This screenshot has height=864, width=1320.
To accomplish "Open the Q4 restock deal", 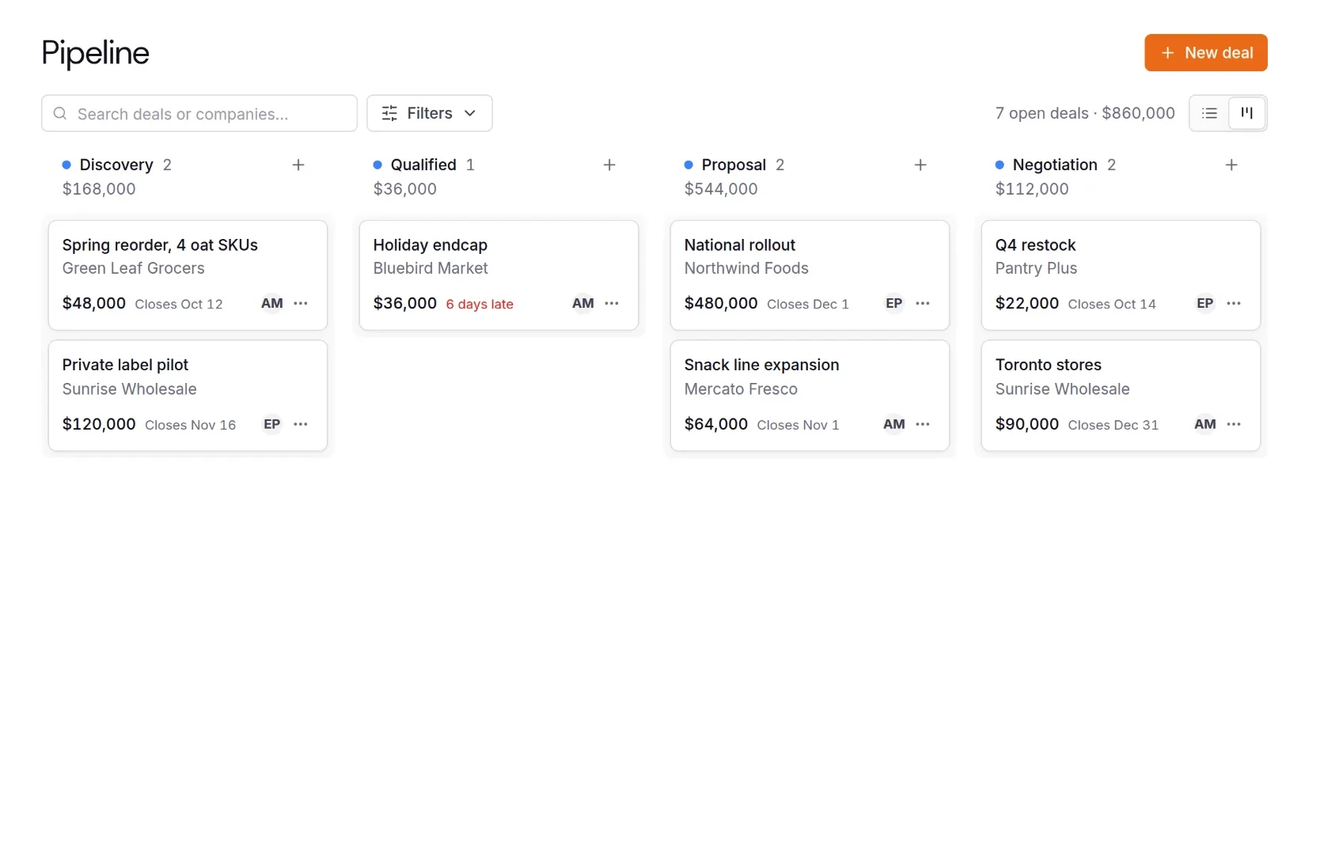I will pyautogui.click(x=1121, y=275).
